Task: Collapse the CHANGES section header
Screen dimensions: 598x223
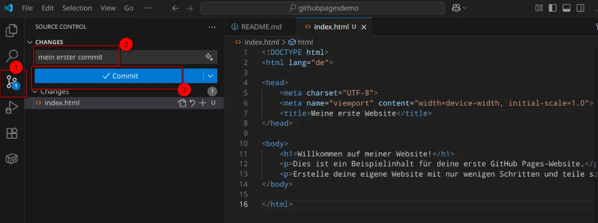Action: click(x=30, y=42)
